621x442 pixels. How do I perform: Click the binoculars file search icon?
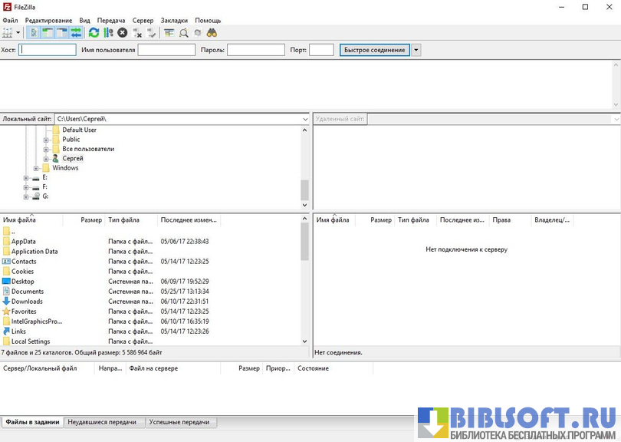pos(212,33)
